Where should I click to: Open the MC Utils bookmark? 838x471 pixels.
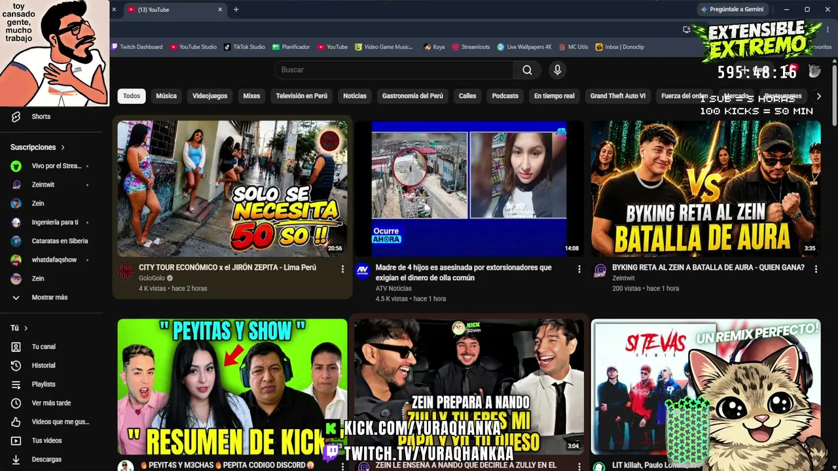574,47
